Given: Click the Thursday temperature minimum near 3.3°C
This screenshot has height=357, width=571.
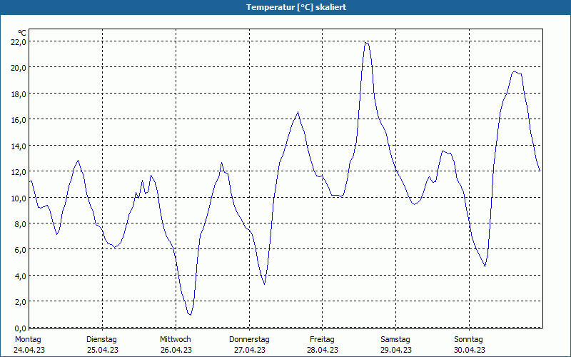Looking at the screenshot, I should [264, 284].
